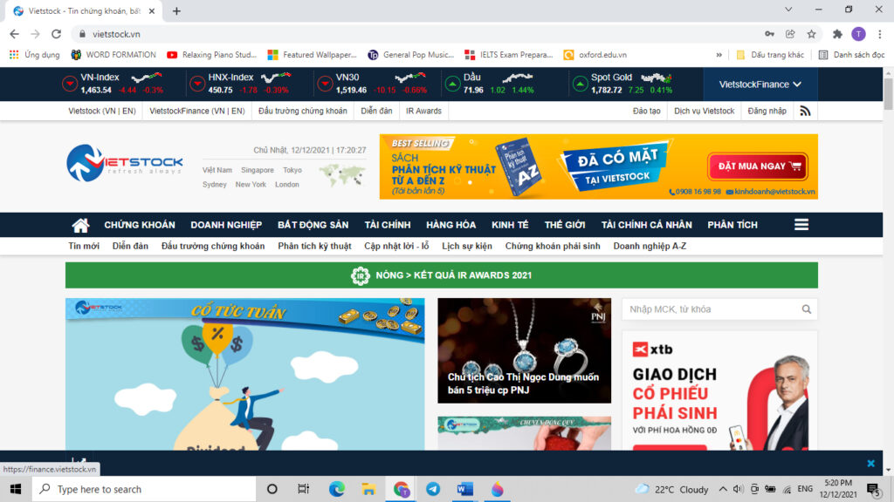Select Singapore market
The height and width of the screenshot is (502, 894).
pos(258,170)
